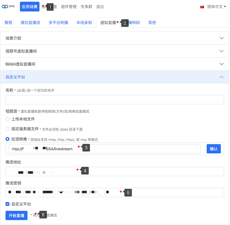Go to the 本地录制 tab
Viewport: 230px width, 225px height.
[x=84, y=23]
